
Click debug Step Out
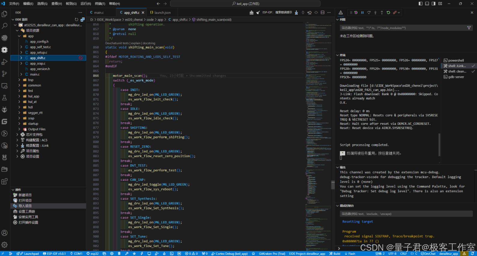pyautogui.click(x=382, y=13)
